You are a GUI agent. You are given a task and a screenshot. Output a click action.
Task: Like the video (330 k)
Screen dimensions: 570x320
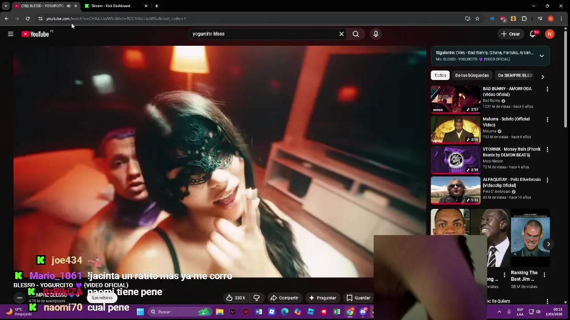236,298
